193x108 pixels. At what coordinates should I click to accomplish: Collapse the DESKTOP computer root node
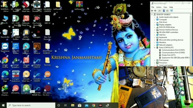[x=152, y=15]
